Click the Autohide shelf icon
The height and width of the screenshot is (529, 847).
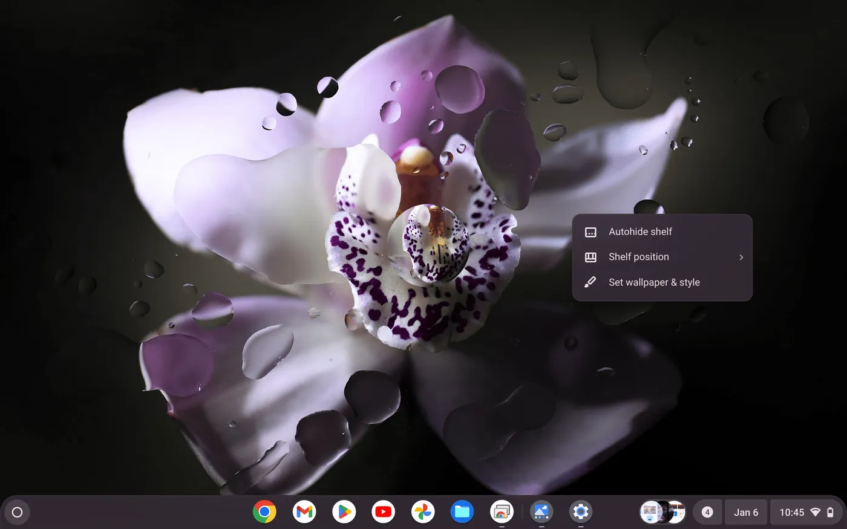coord(590,232)
